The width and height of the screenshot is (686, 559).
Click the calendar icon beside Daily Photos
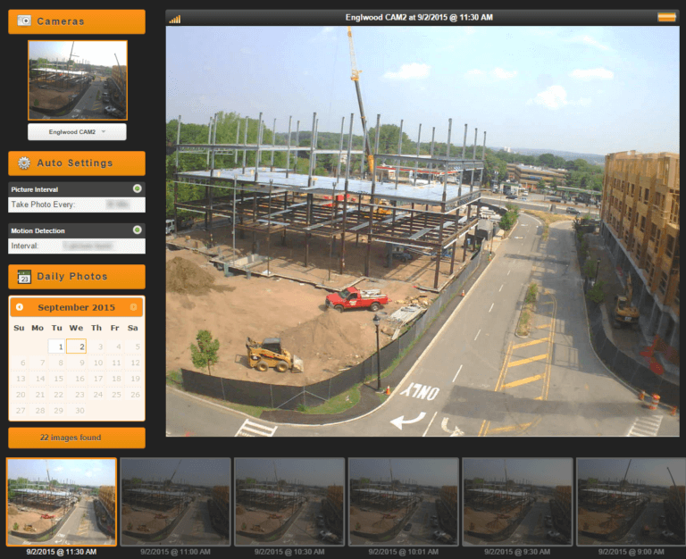point(24,277)
